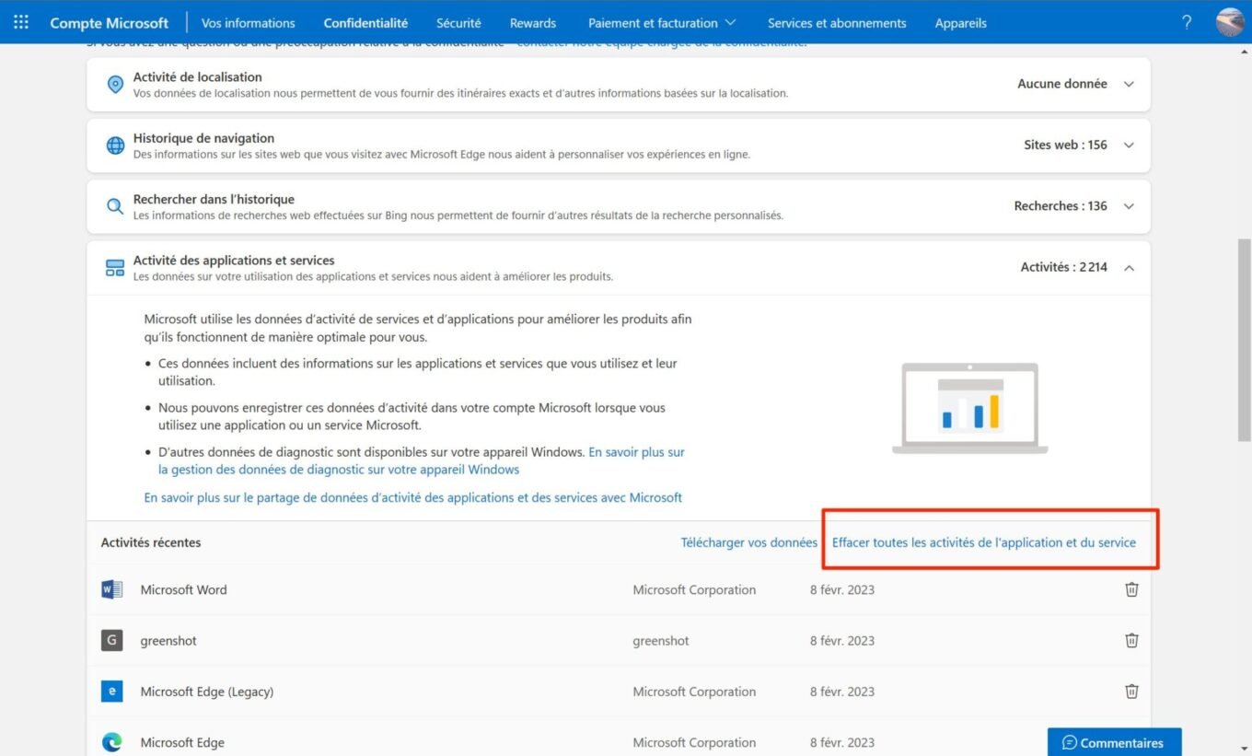Click the Historique de navigation heading
The image size is (1252, 756).
203,138
